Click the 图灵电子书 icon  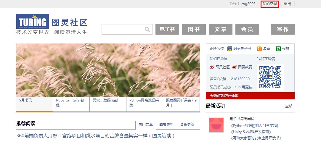(x=230, y=49)
